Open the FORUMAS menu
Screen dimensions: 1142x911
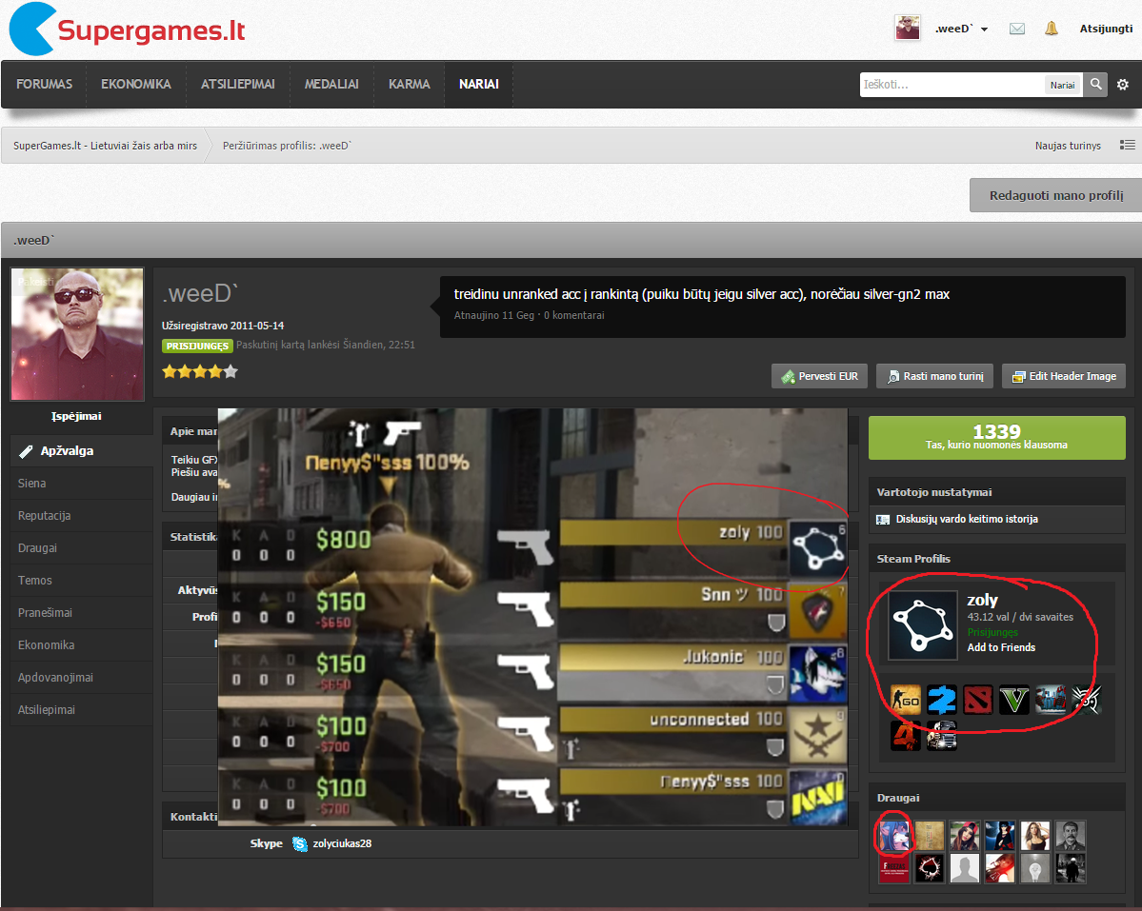pyautogui.click(x=45, y=85)
